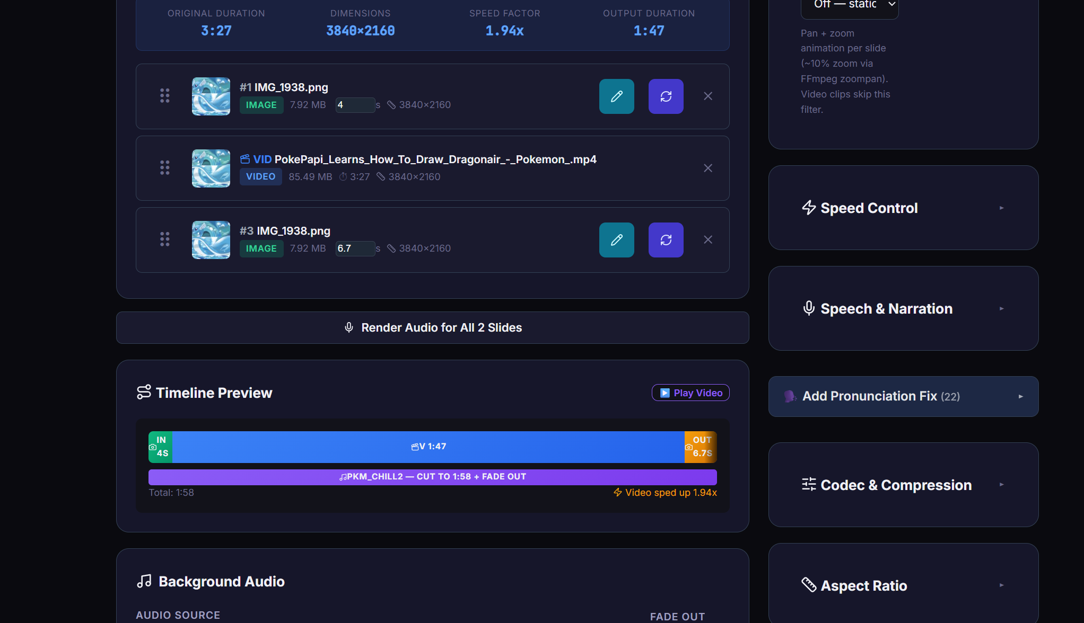This screenshot has width=1084, height=623.
Task: Expand the Speed Control panel
Action: (903, 208)
